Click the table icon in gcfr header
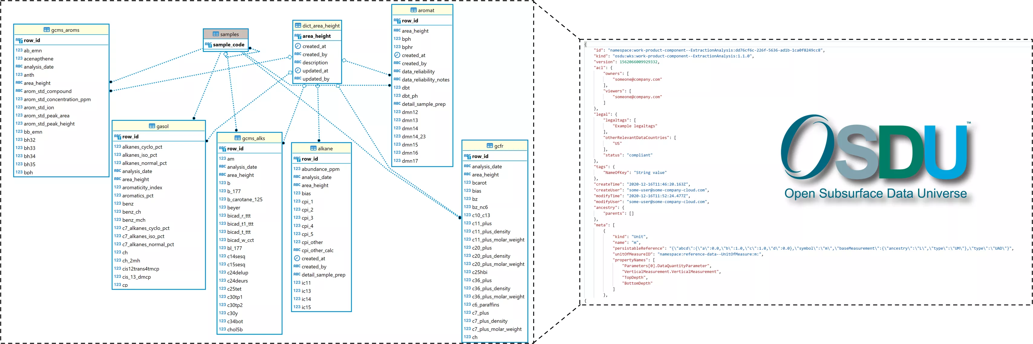 (x=490, y=145)
